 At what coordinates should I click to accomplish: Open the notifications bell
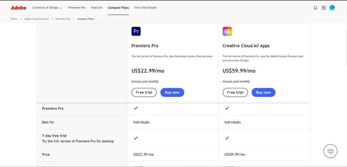click(315, 8)
